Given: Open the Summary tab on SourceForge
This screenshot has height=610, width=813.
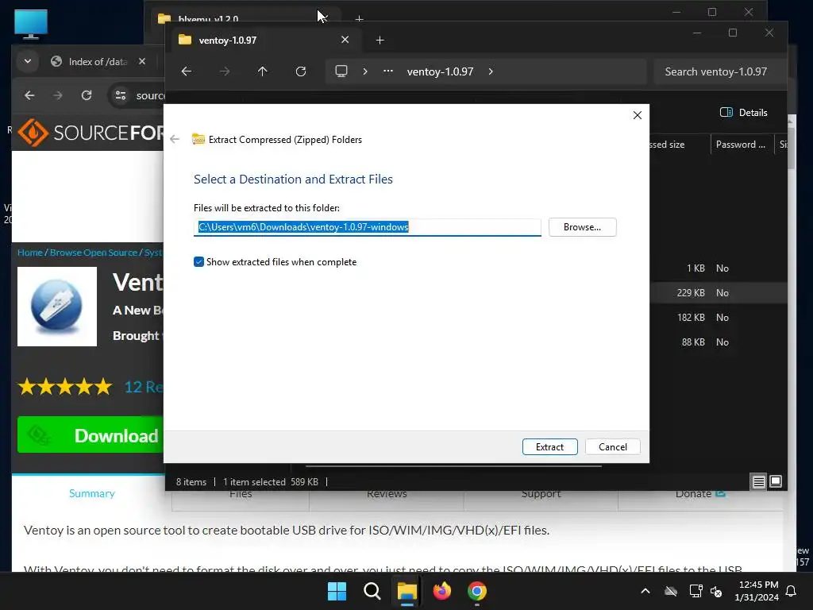Looking at the screenshot, I should coord(92,493).
